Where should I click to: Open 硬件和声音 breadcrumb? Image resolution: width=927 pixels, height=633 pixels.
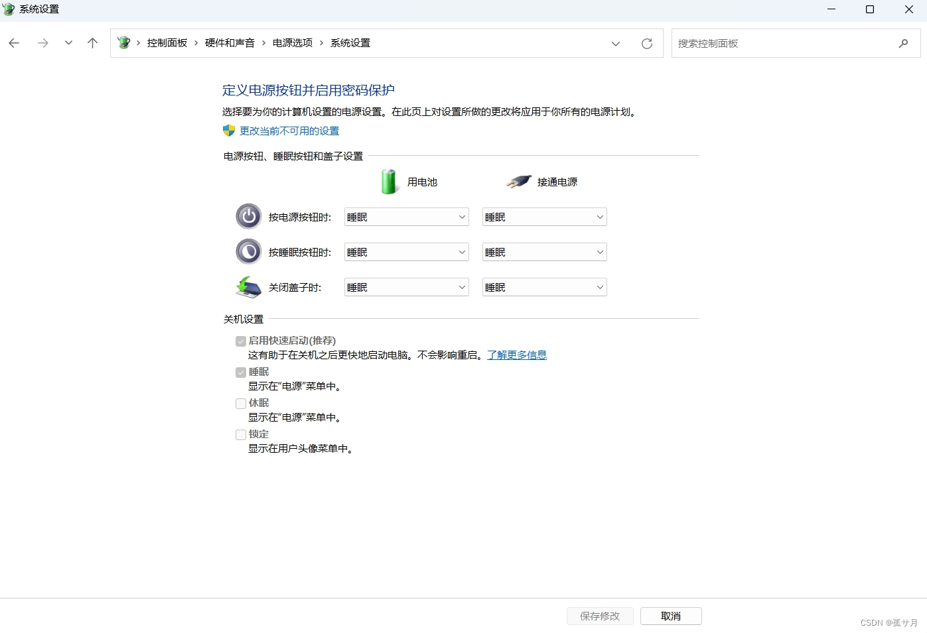tap(230, 43)
